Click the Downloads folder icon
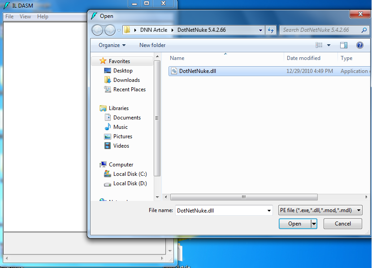372x268 pixels. click(108, 80)
